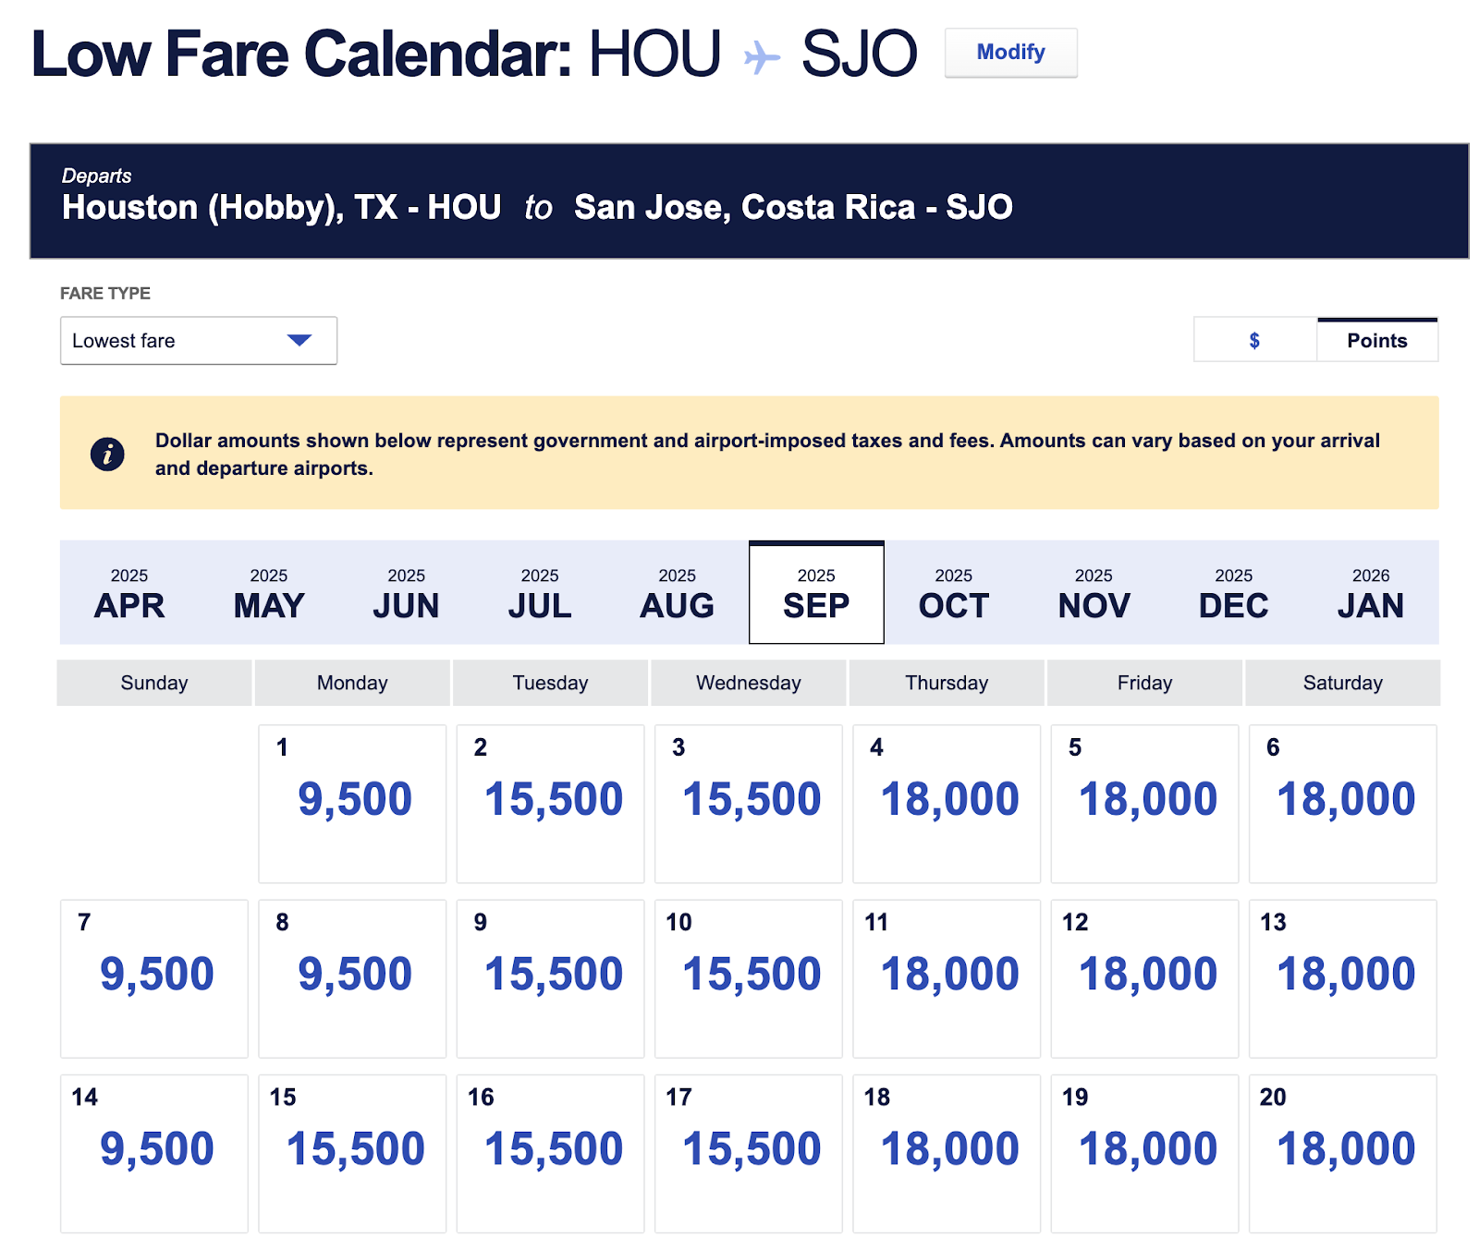Pick the September 7 fare cell
1479x1249 pixels.
tap(155, 976)
